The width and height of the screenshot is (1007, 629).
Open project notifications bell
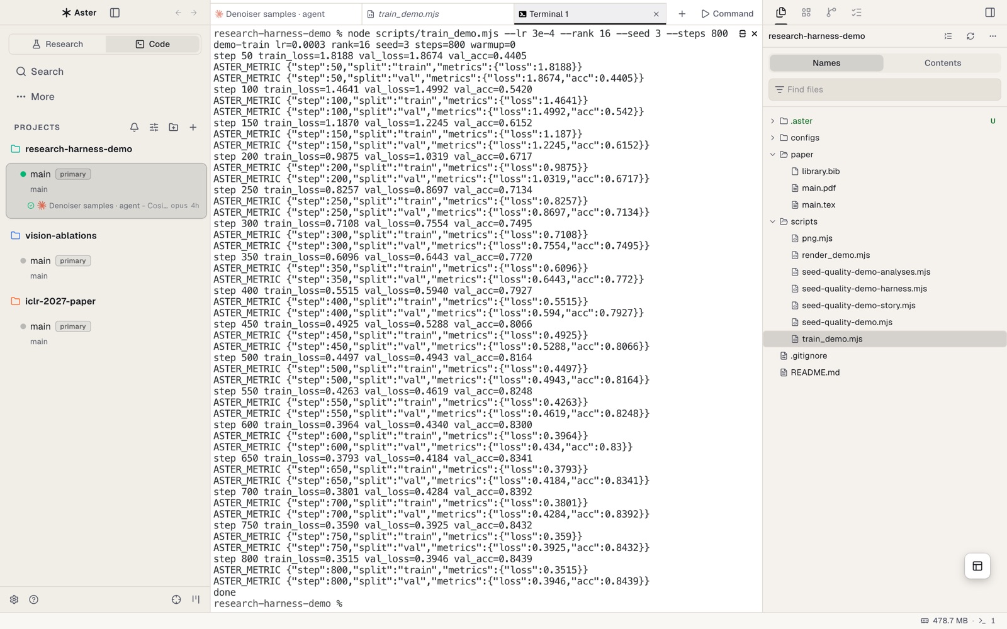click(134, 127)
